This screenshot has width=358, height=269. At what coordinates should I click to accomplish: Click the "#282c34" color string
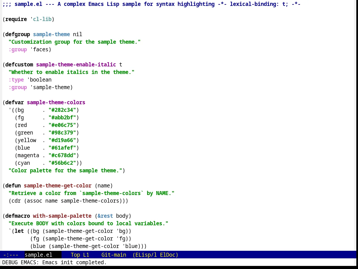(x=62, y=110)
